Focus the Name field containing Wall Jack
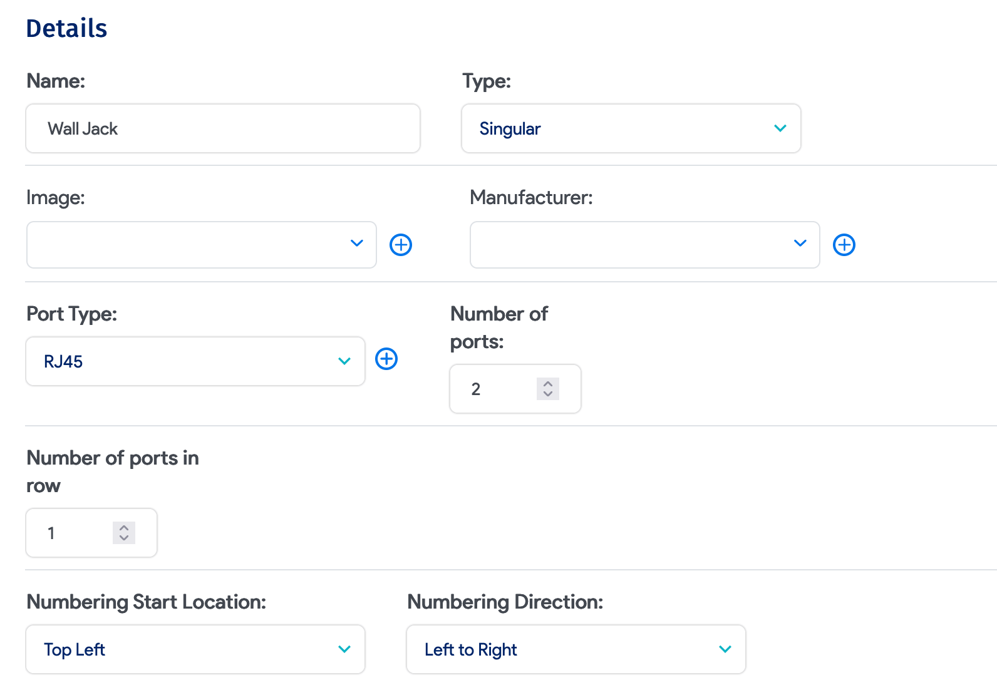 point(222,128)
